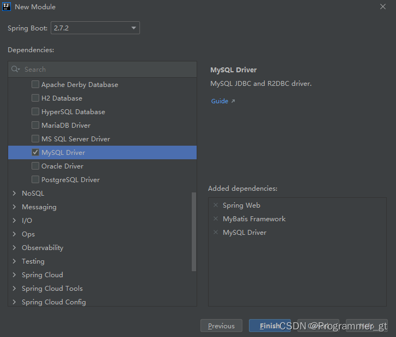The width and height of the screenshot is (396, 337).
Task: Select the MariaDB Driver label
Action: [x=66, y=126]
